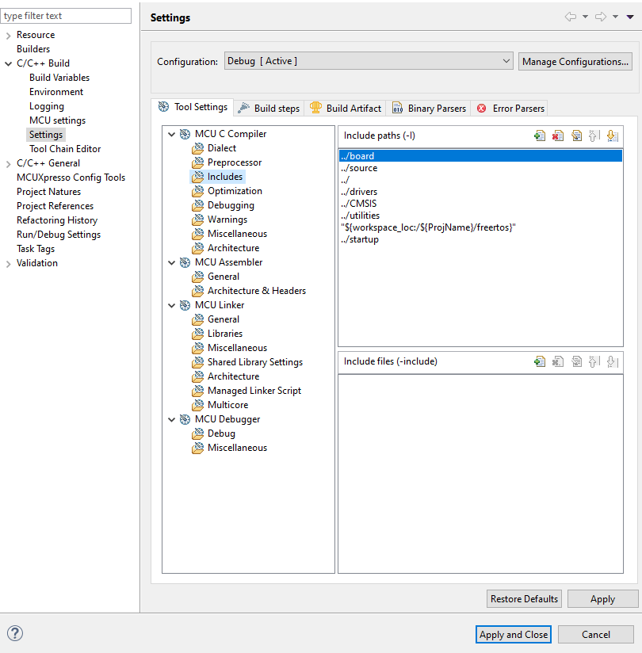This screenshot has width=642, height=653.
Task: Select Debugging settings
Action: tap(231, 205)
